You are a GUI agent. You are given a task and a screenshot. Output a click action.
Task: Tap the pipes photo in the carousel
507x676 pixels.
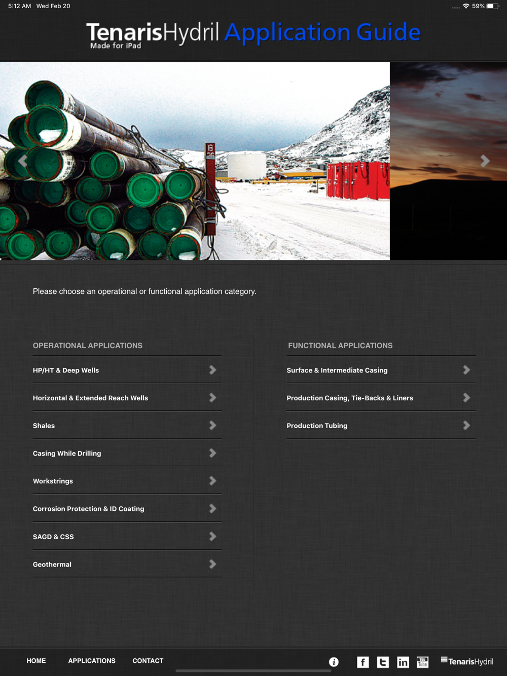point(195,161)
